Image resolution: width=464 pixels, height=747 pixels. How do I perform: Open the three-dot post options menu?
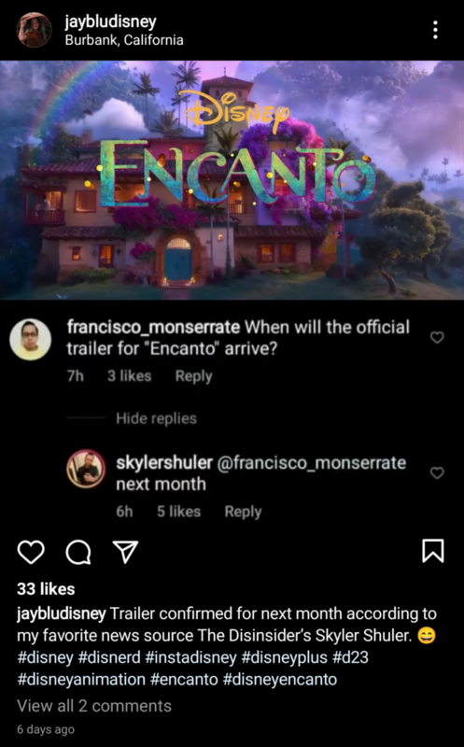pos(435,30)
